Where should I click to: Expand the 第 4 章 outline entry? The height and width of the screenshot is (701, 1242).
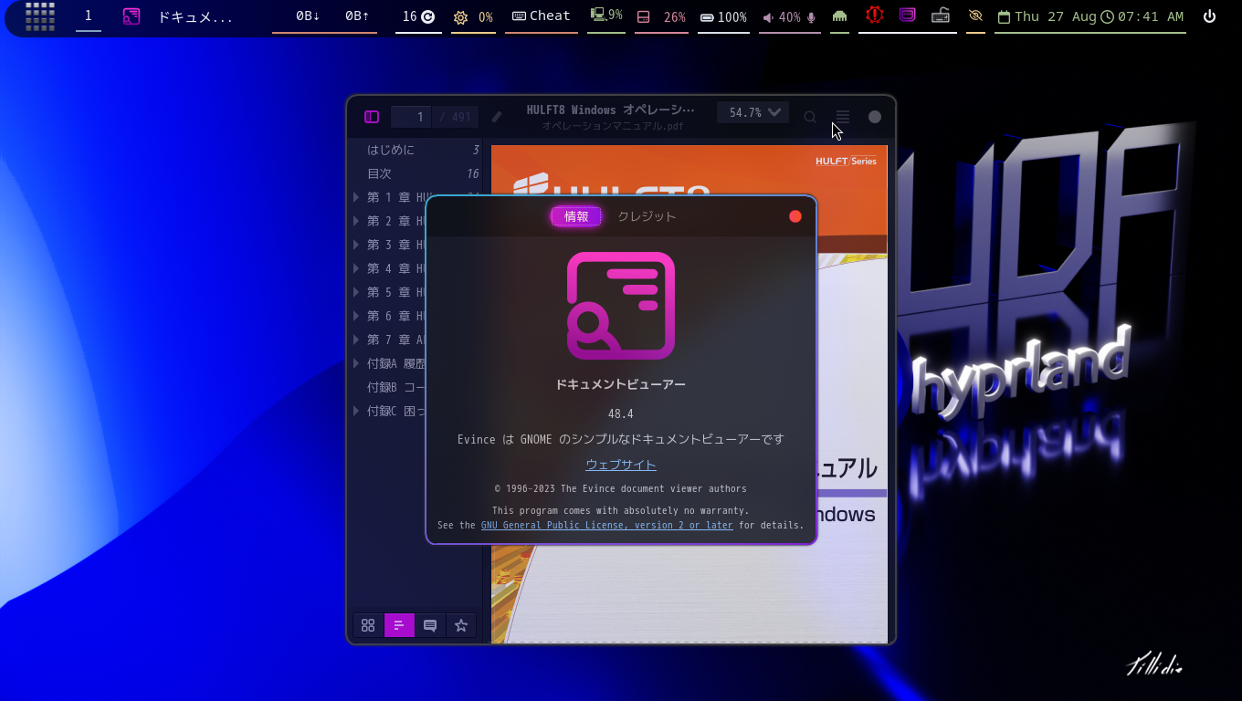tap(356, 268)
